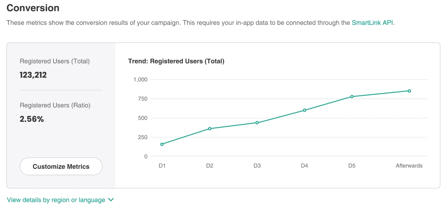Click the 1,000 y-axis label
Viewport: 445px width, 209px height.
click(x=140, y=79)
